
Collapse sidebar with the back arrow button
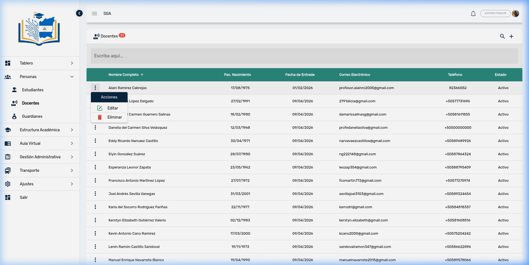tap(79, 13)
